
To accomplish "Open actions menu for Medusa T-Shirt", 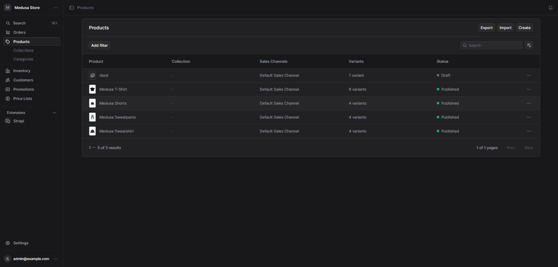I will 528,89.
